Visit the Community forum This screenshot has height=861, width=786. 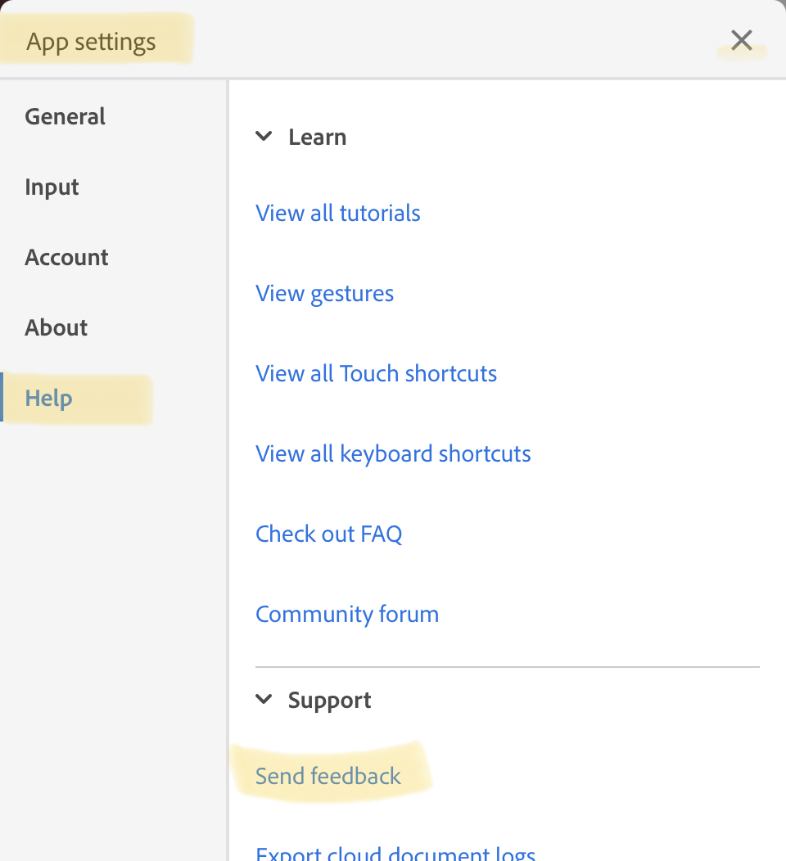[346, 614]
